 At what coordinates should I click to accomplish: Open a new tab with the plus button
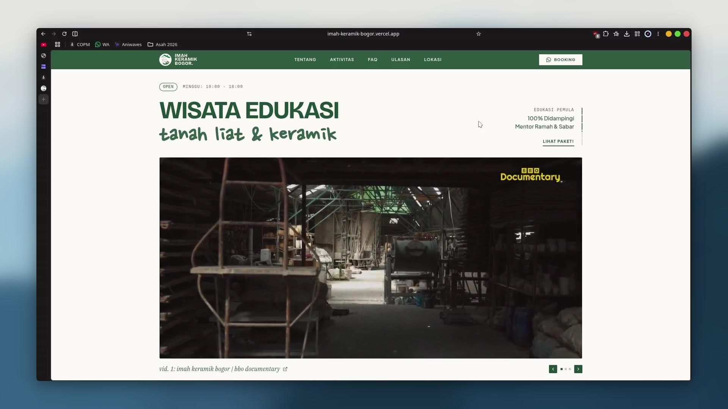tap(44, 99)
